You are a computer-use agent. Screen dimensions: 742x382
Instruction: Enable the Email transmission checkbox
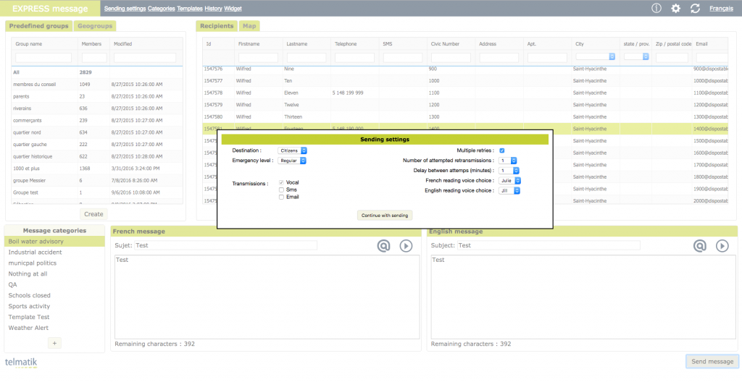[x=281, y=197]
